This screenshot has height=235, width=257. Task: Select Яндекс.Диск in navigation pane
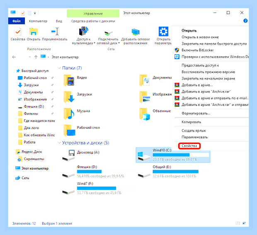pyautogui.click(x=32, y=152)
